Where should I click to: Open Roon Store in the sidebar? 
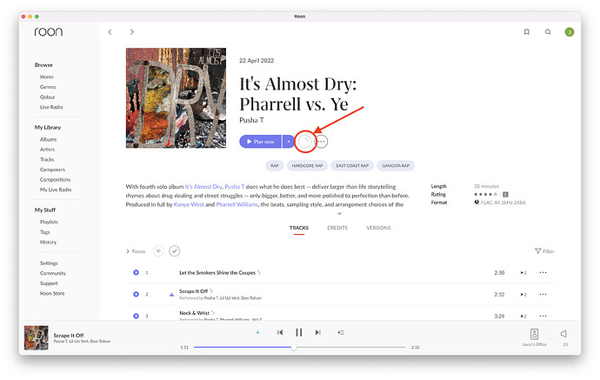(52, 294)
